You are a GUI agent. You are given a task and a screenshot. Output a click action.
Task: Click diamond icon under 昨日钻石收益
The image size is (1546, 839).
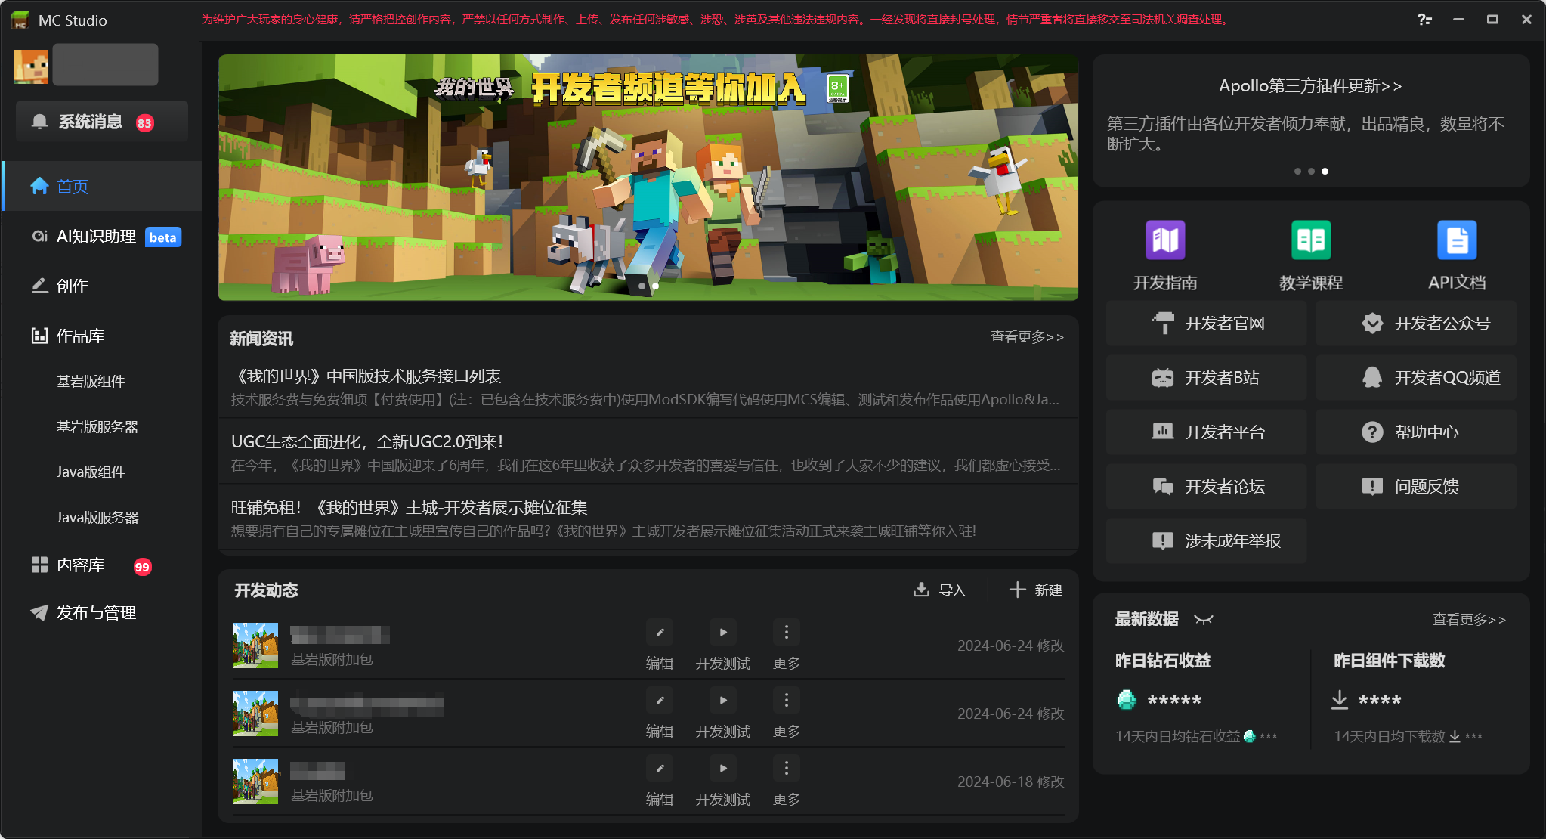pyautogui.click(x=1126, y=700)
